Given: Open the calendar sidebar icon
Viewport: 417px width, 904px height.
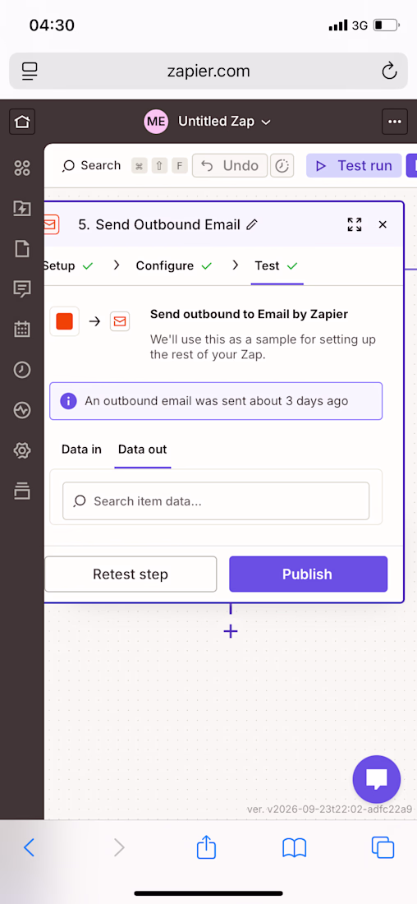Looking at the screenshot, I should (x=22, y=329).
